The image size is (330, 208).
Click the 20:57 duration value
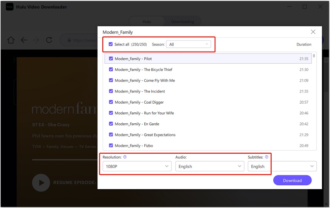pyautogui.click(x=304, y=102)
